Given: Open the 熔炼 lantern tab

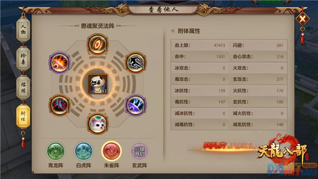Looking at the screenshot, I should pos(23,88).
